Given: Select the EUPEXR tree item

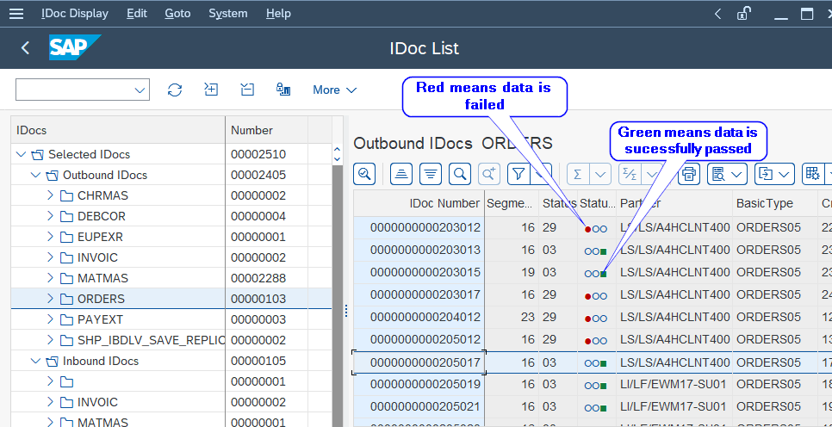Looking at the screenshot, I should [x=100, y=237].
